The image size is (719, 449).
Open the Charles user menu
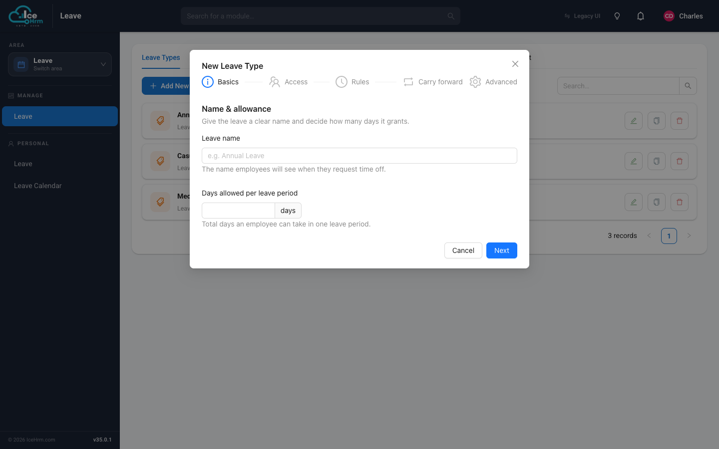pos(683,16)
